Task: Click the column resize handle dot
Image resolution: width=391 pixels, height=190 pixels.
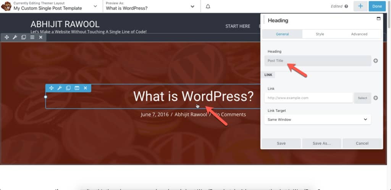Action: coord(46,97)
